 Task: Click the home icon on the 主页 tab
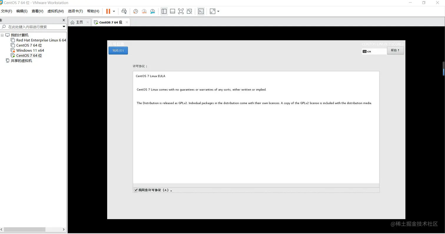coord(72,22)
